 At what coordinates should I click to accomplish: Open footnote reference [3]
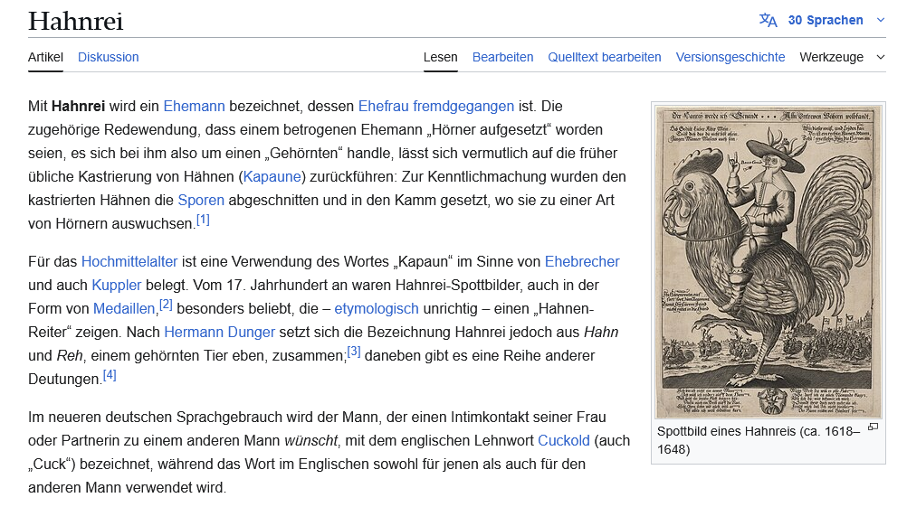[x=353, y=352]
